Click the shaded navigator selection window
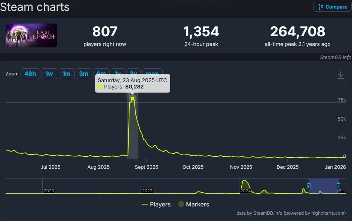Image resolution: width=352 pixels, height=221 pixels. (x=324, y=186)
